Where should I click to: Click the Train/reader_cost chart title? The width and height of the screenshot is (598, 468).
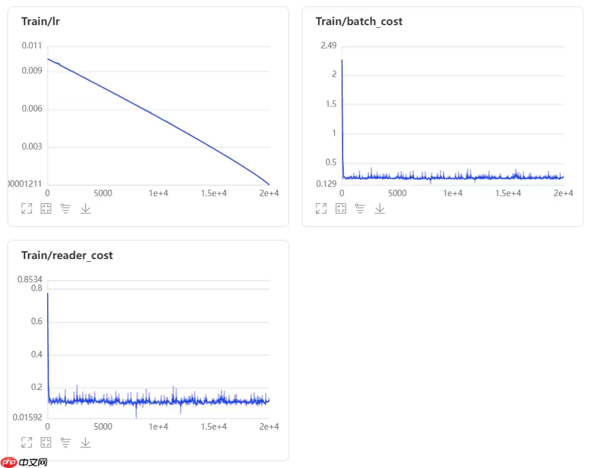[x=67, y=256]
